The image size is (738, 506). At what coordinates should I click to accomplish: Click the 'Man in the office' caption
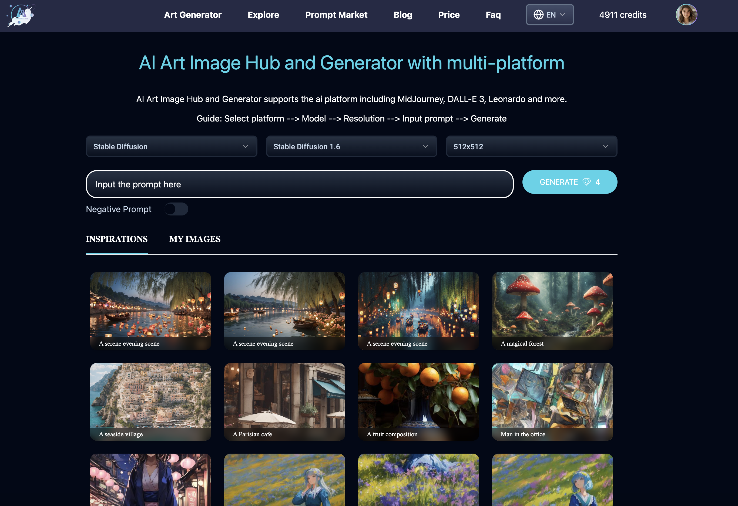(523, 434)
